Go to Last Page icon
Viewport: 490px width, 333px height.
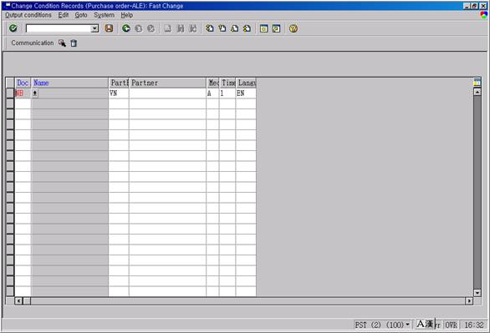coord(247,28)
